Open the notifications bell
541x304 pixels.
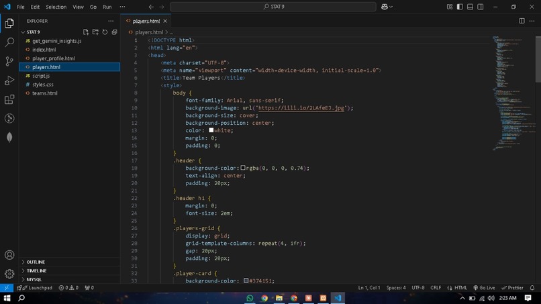pos(532,288)
